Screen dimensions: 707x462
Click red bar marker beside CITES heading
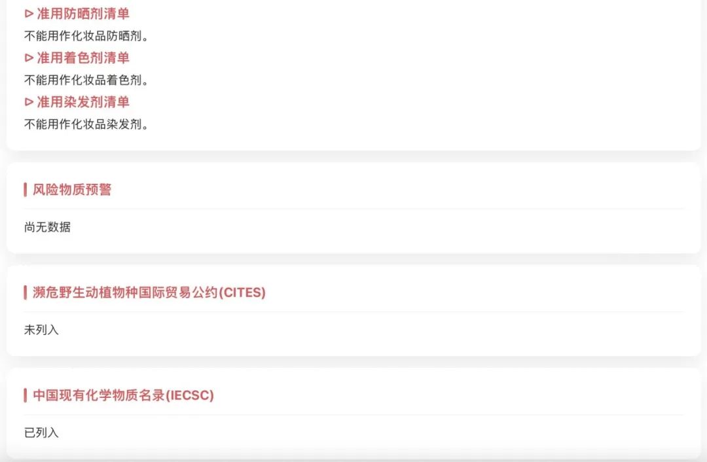26,293
